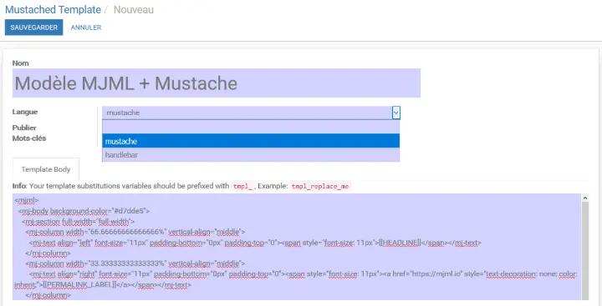Click the 'Nouveau' breadcrumb text
602x306 pixels.
[x=134, y=9]
